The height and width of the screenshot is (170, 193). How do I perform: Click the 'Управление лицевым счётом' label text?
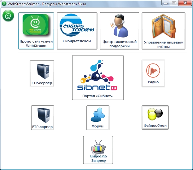(163, 44)
